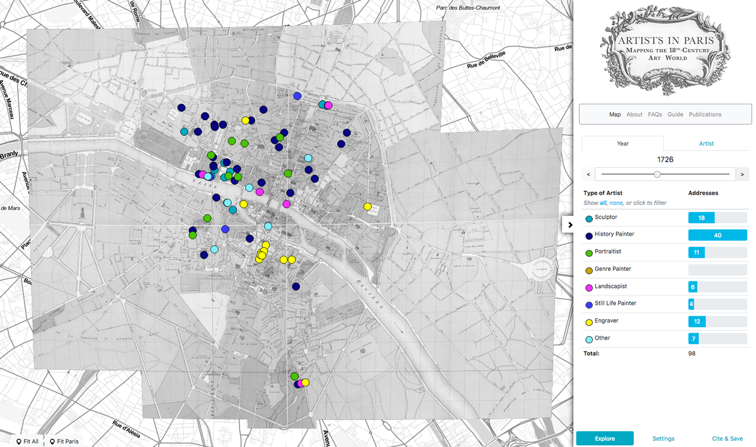This screenshot has width=756, height=447.
Task: Switch to the Artist tab
Action: [x=706, y=143]
